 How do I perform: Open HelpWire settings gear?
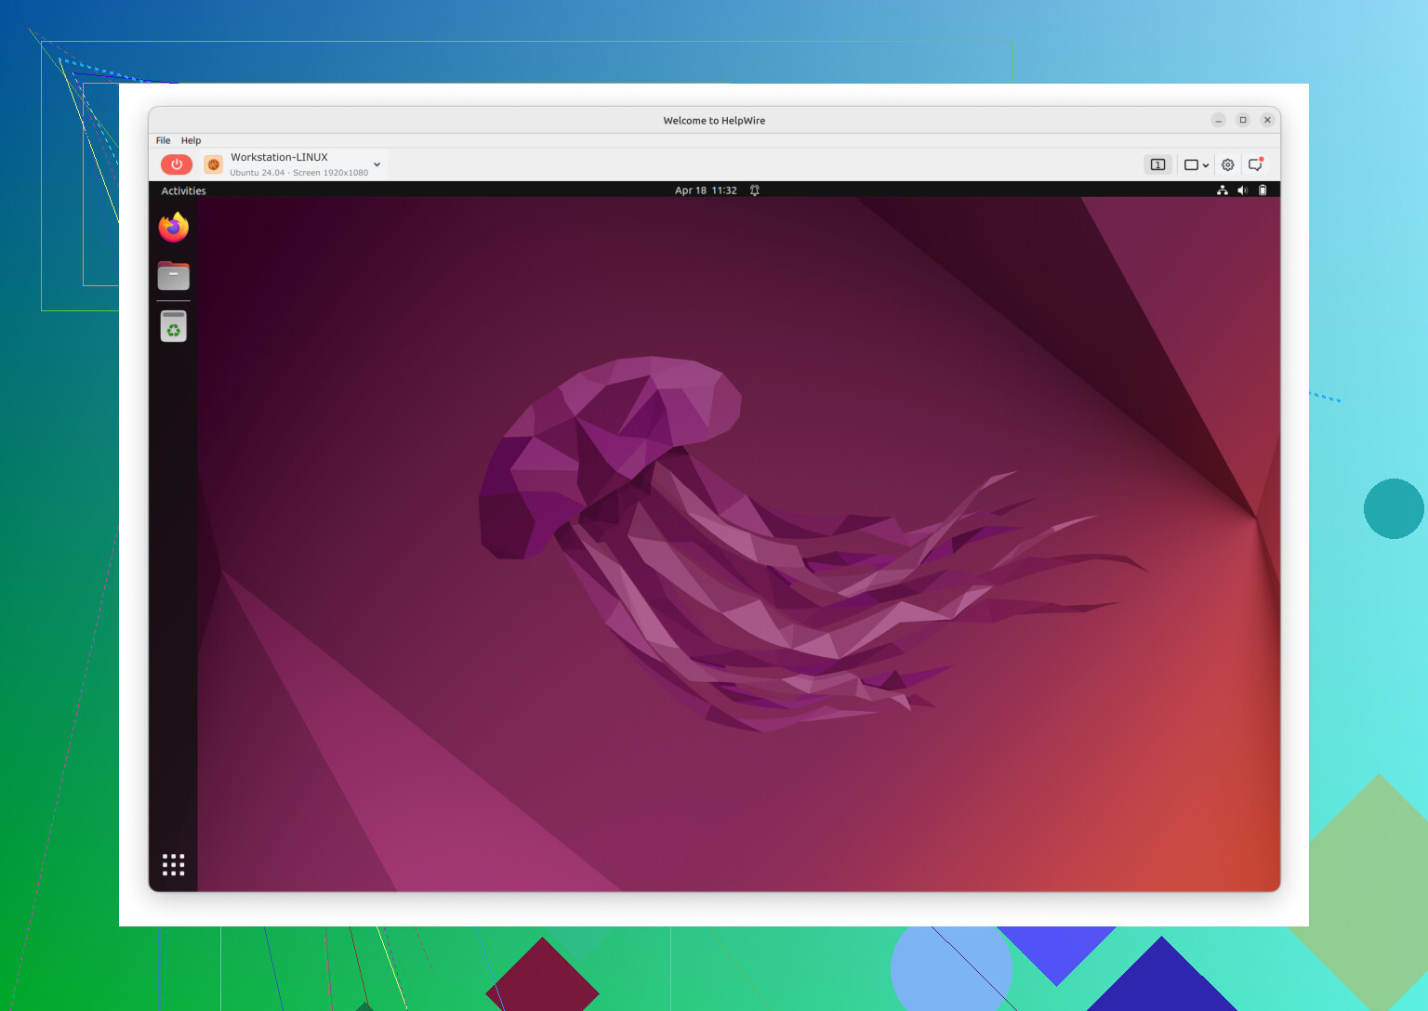click(1228, 164)
